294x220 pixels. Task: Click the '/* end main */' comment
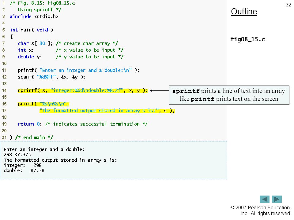[34, 137]
